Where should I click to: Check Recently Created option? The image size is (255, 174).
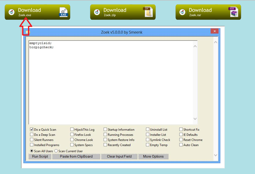(x=105, y=145)
